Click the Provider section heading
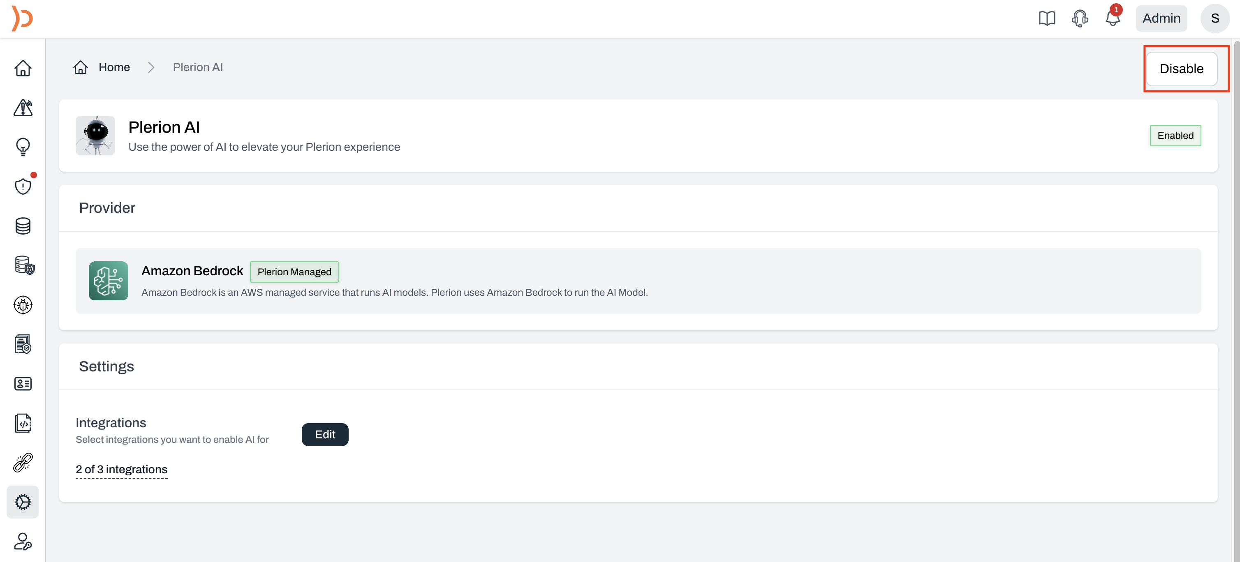The image size is (1240, 562). pos(107,208)
